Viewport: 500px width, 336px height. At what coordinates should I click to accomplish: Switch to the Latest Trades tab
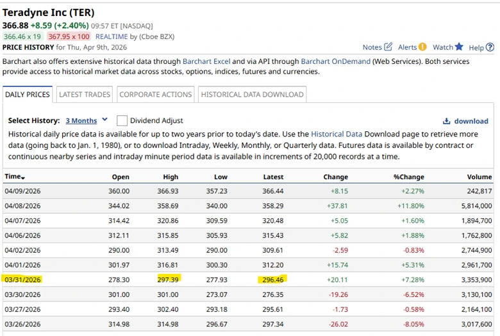pyautogui.click(x=85, y=94)
